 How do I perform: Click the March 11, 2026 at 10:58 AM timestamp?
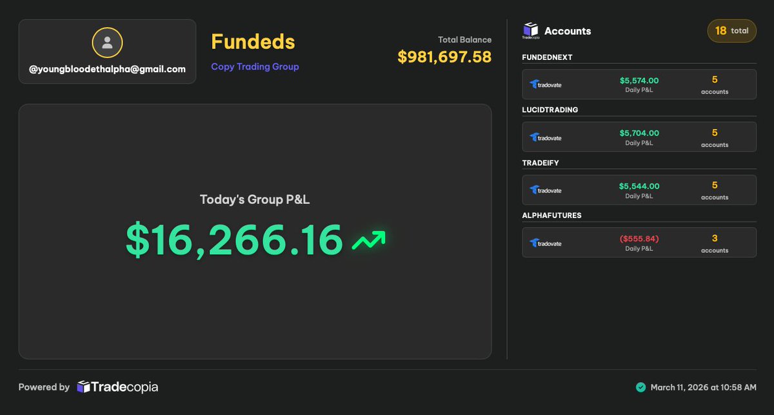(x=704, y=387)
